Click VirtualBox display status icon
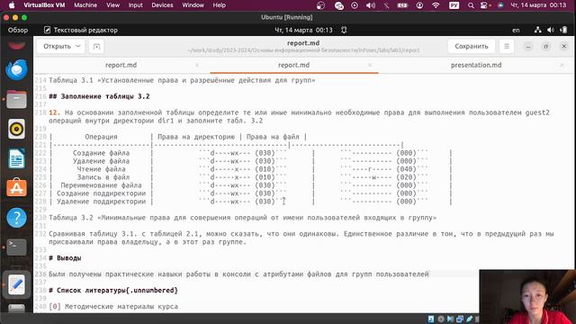 [x=460, y=319]
